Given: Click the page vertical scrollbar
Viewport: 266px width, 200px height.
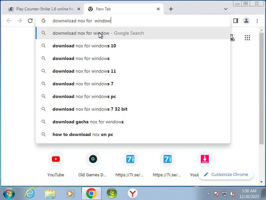Looking at the screenshot, I should [x=261, y=88].
